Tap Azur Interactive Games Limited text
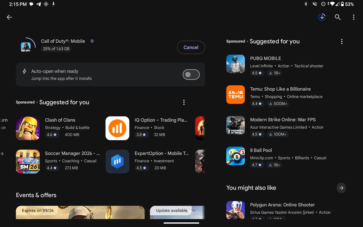Viewport: 363px width, 227px height. 279,127
